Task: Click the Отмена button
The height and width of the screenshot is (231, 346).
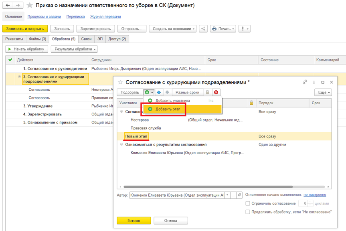Action: 170,221
